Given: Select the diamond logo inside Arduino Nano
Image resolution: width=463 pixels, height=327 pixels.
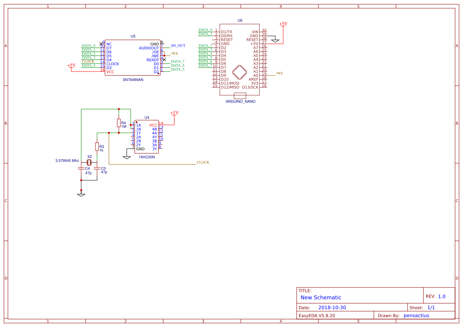Looking at the screenshot, I should (x=239, y=72).
